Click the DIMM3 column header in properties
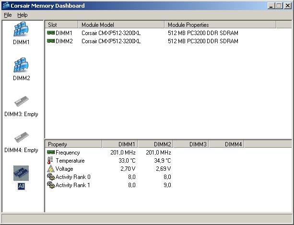Screen dimensions: 294x225 (191, 144)
